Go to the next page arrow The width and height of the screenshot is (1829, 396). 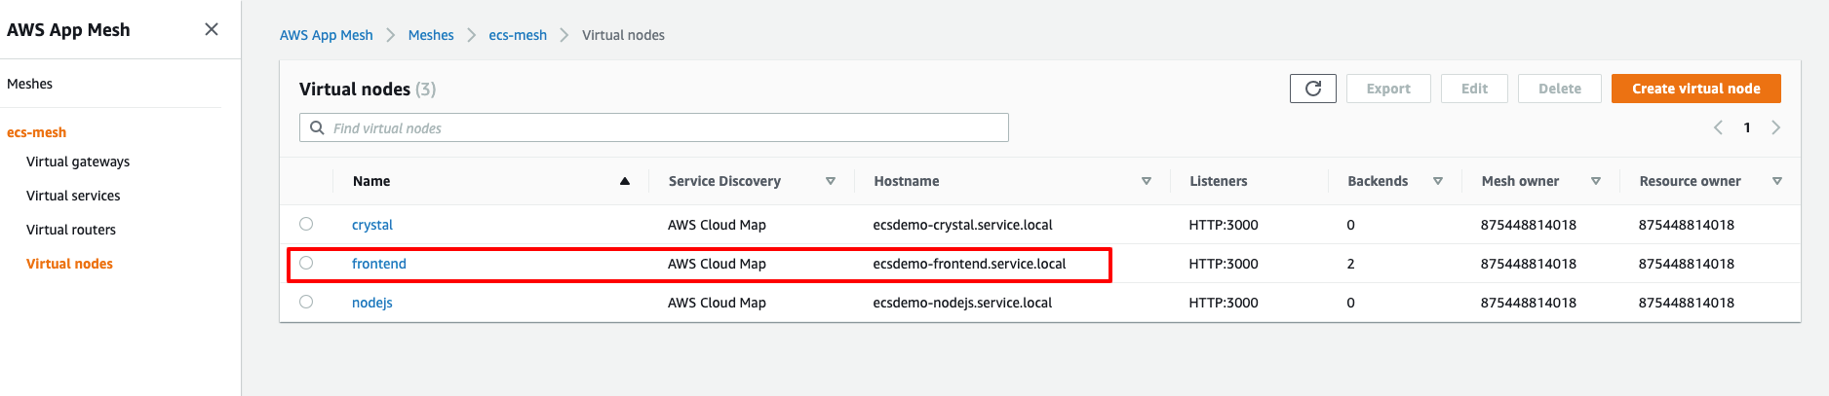[1775, 127]
